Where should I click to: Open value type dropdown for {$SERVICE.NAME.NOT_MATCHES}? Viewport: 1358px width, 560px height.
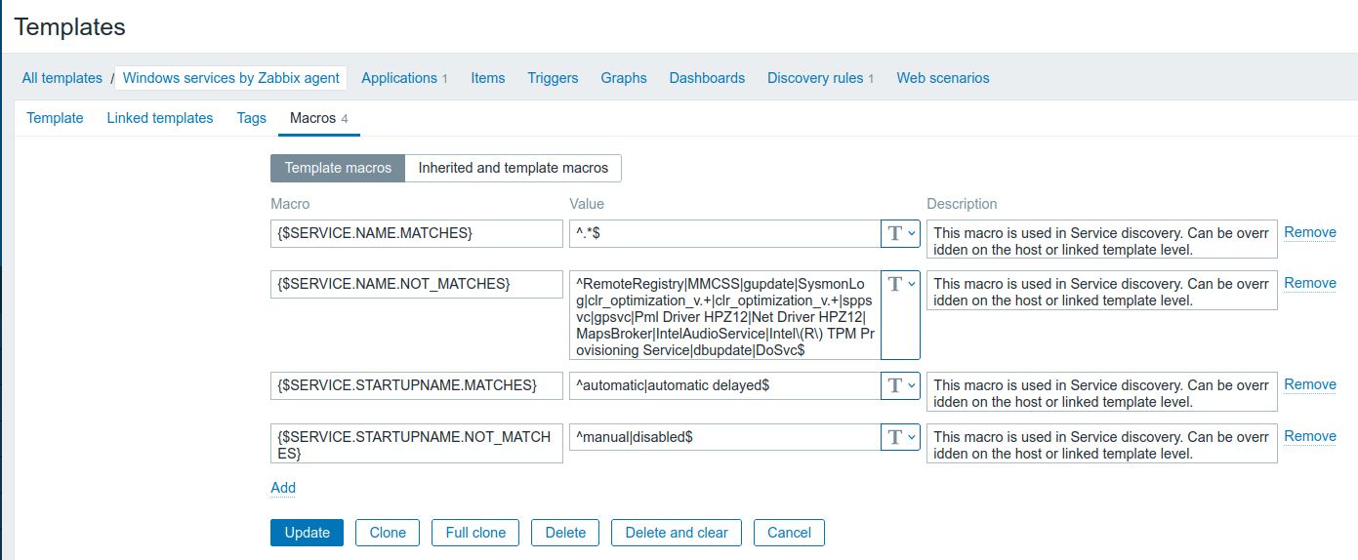(900, 284)
